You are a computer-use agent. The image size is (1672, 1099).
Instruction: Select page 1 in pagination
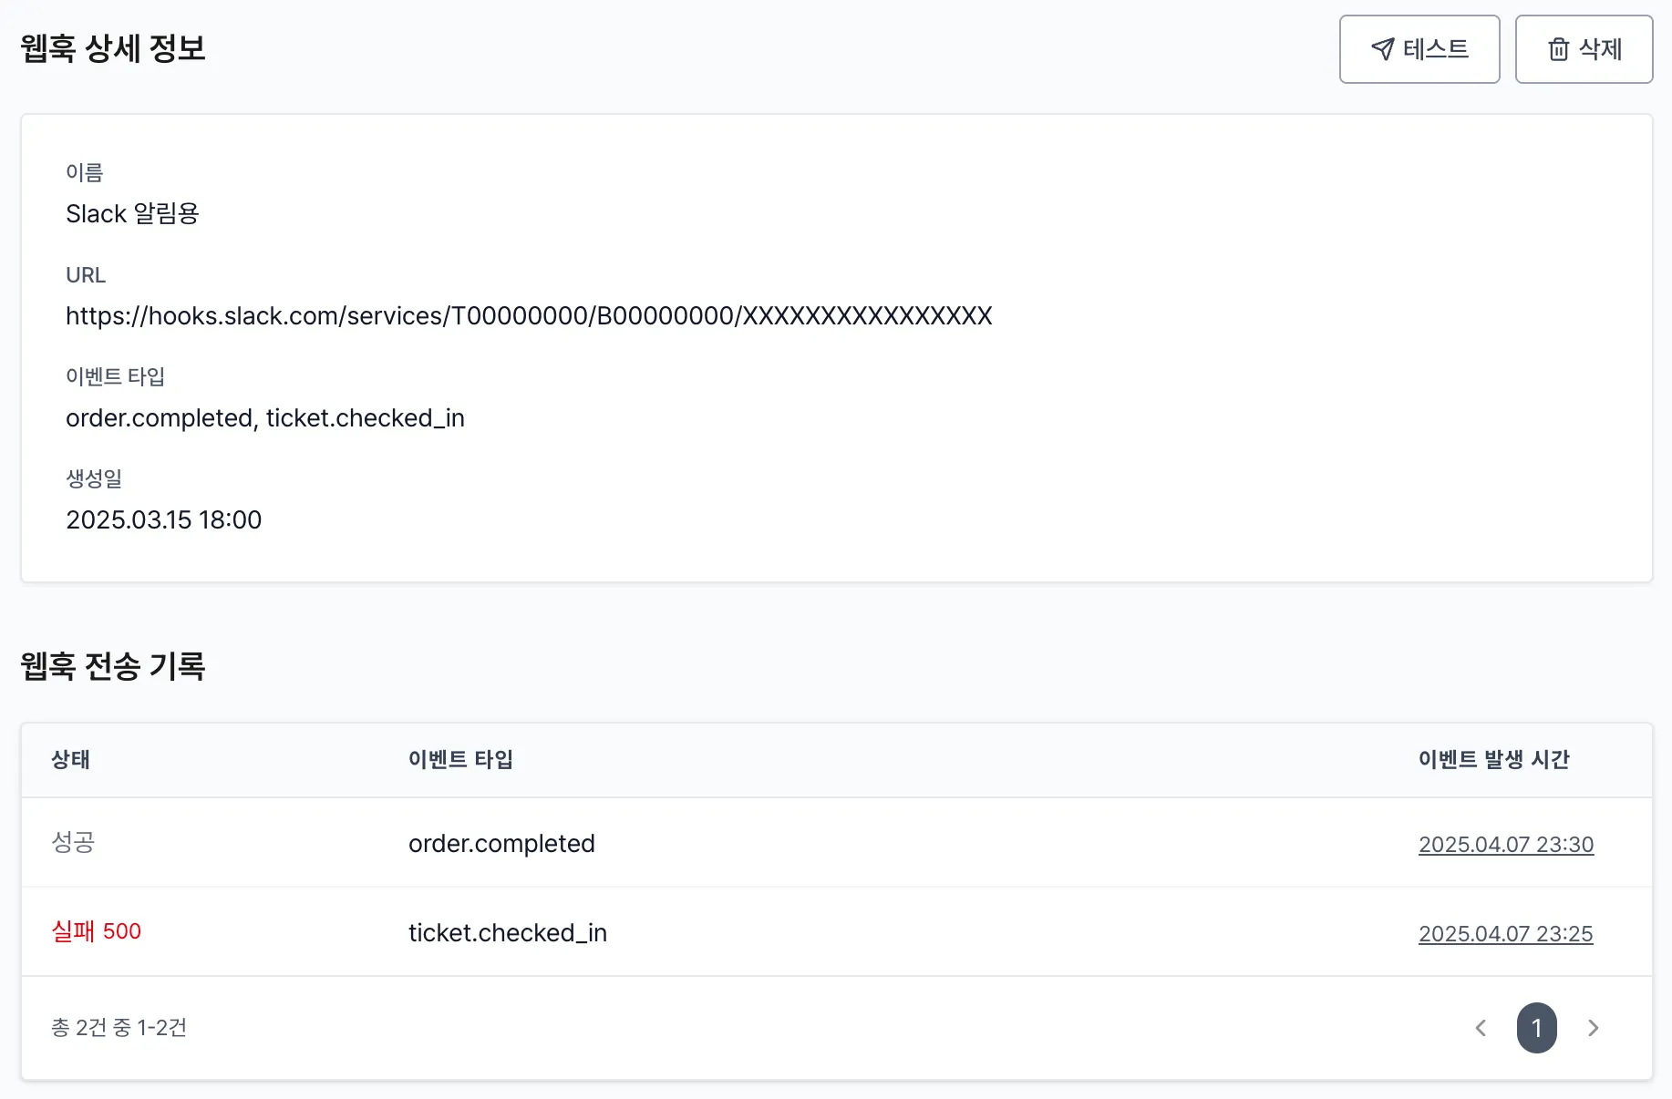(x=1537, y=1028)
